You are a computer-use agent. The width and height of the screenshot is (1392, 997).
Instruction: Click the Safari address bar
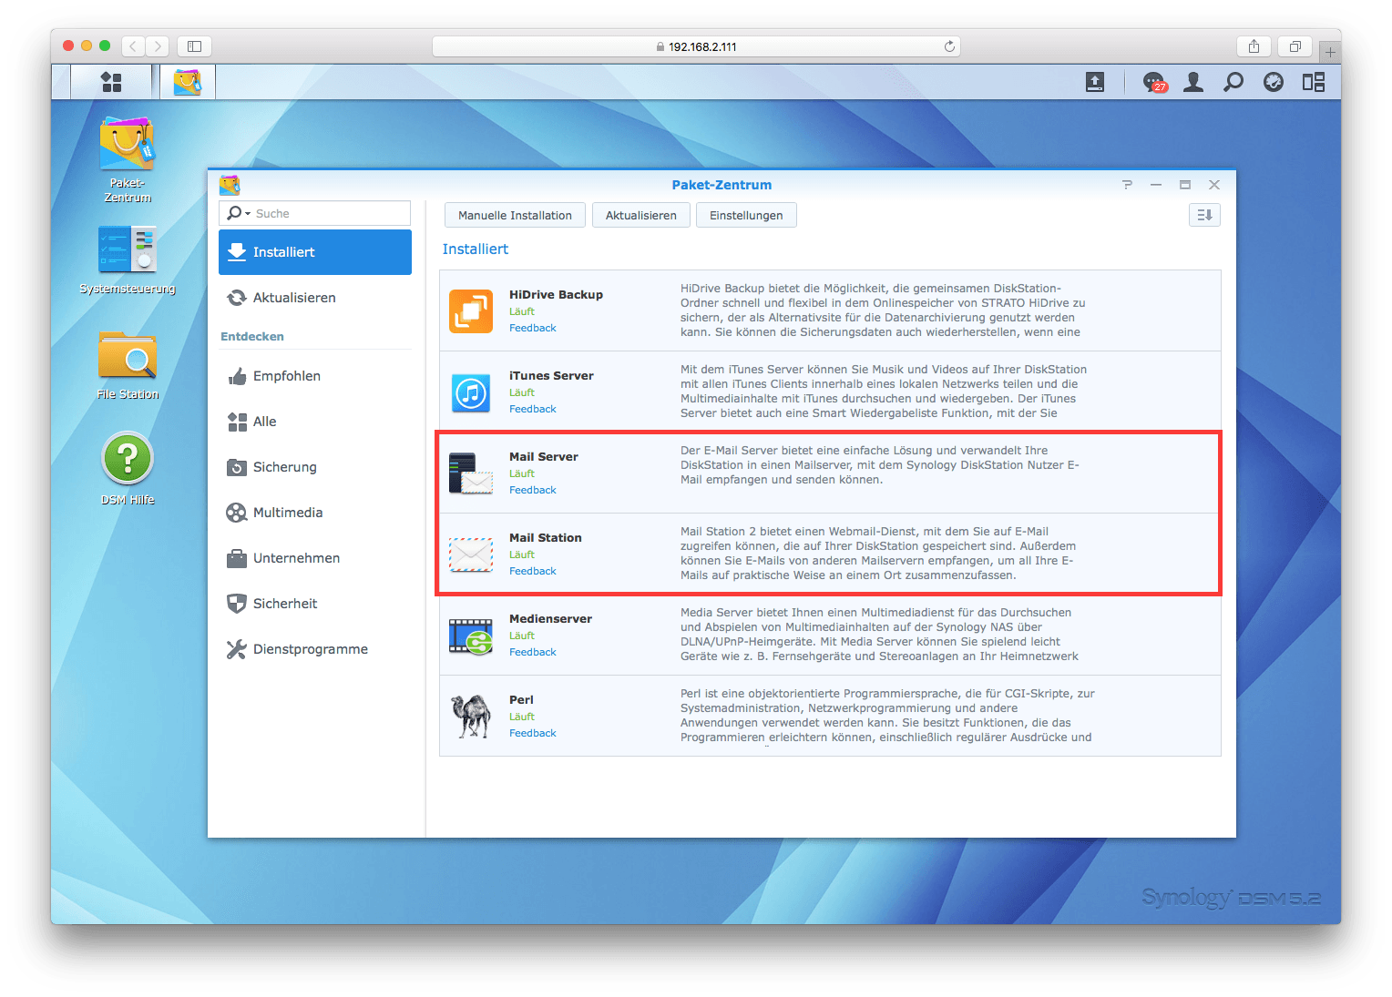696,46
